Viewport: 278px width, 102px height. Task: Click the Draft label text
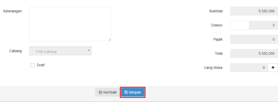point(41,65)
